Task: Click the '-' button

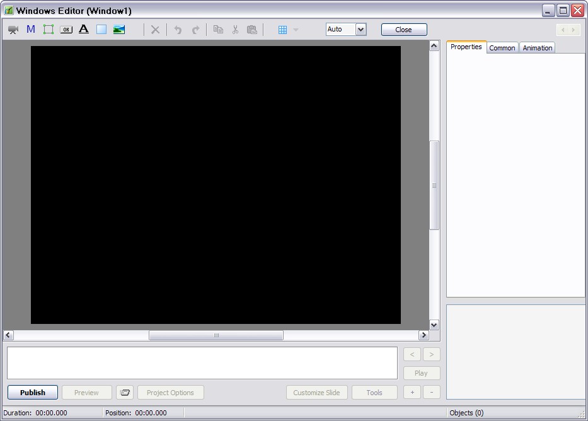Action: pos(432,393)
